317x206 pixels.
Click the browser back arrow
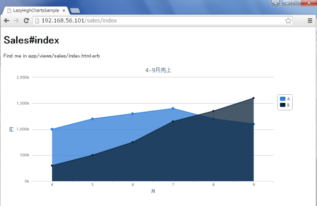(7, 21)
